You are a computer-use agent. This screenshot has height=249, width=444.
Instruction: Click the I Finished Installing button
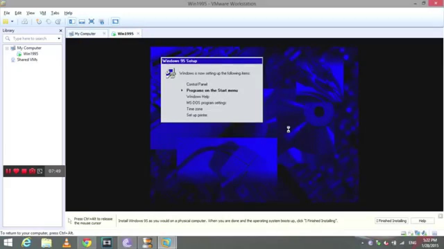pyautogui.click(x=392, y=221)
